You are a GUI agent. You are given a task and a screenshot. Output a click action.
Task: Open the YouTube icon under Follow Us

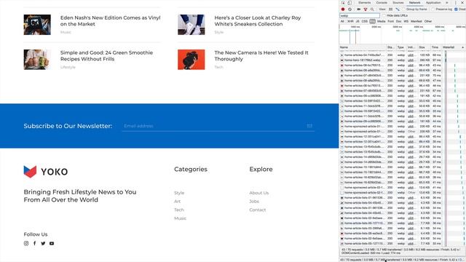coord(52,243)
